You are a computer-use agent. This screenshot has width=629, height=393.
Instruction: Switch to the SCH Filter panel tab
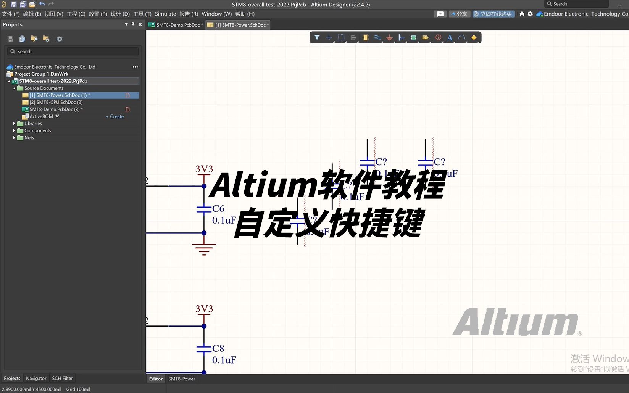(x=62, y=378)
